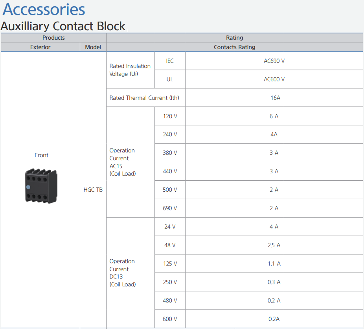This screenshot has width=364, height=330.
Task: Click the 'IEC' cell
Action: pyautogui.click(x=170, y=61)
